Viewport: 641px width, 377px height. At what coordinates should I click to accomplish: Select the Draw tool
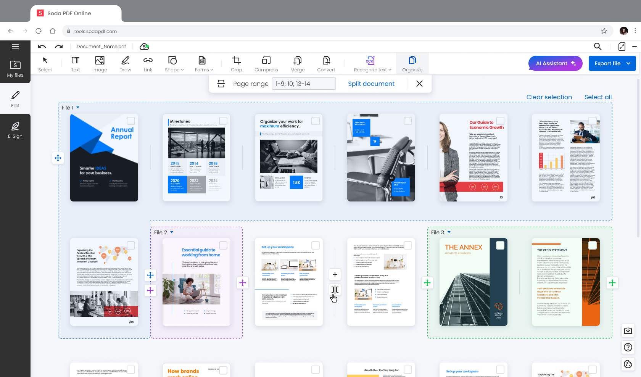(125, 63)
